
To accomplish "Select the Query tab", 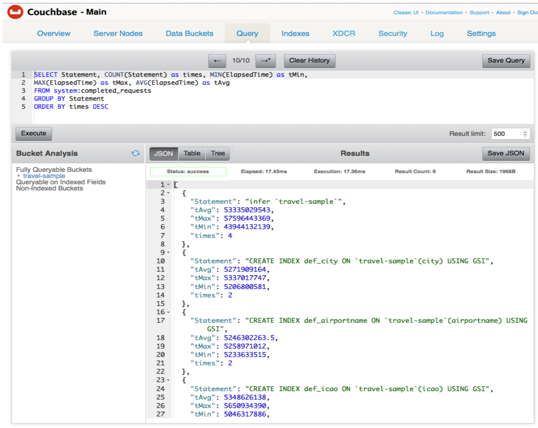I will pyautogui.click(x=247, y=33).
